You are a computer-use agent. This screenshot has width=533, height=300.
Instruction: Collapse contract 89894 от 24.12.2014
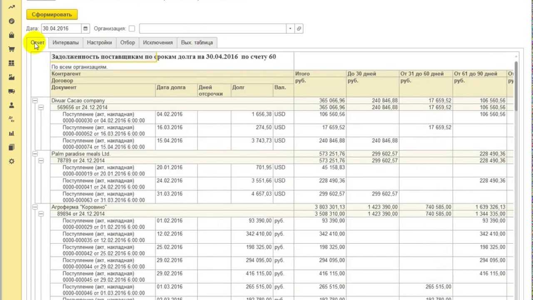[x=41, y=214]
